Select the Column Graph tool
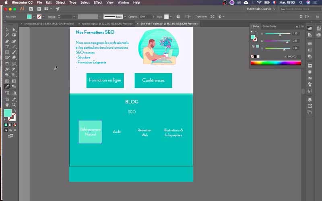This screenshot has height=201, width=322. point(14,93)
